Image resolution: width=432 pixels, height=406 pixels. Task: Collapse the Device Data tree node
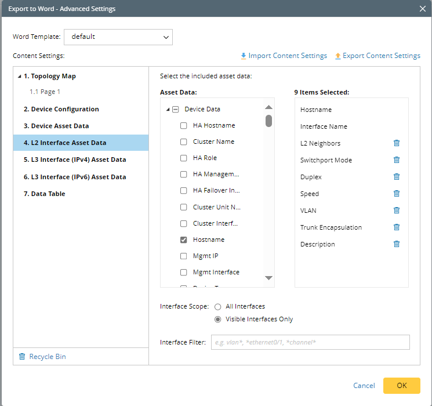pos(168,109)
